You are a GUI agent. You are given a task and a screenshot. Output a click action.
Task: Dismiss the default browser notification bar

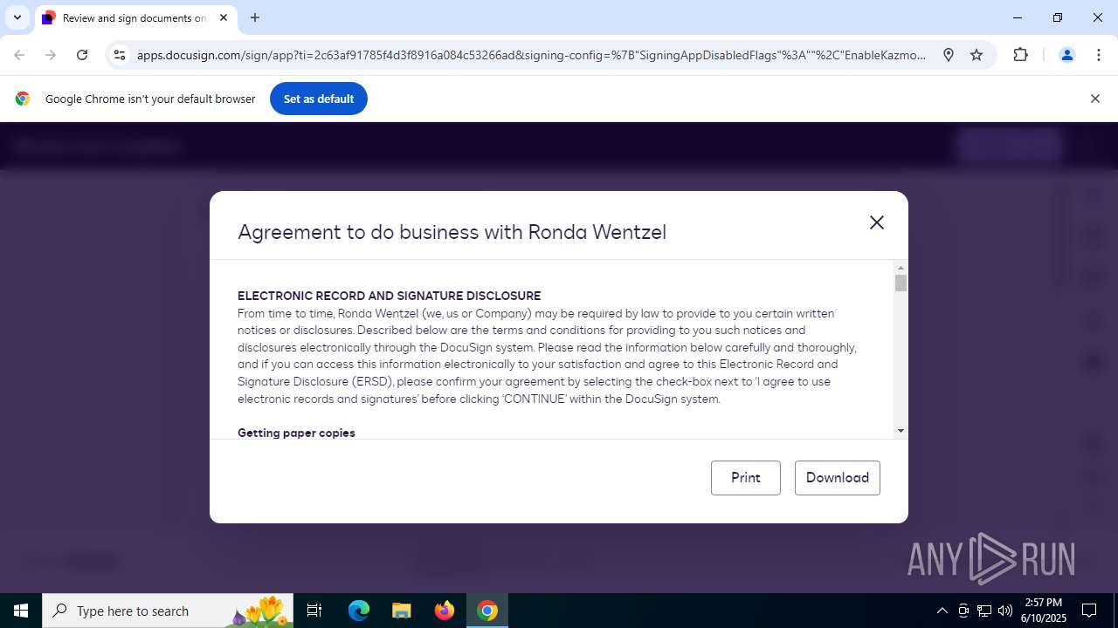point(1094,99)
